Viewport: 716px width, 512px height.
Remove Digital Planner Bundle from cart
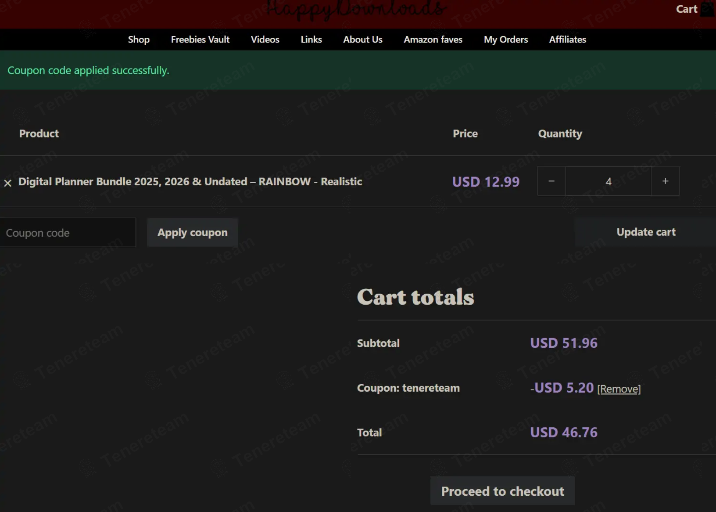tap(8, 183)
